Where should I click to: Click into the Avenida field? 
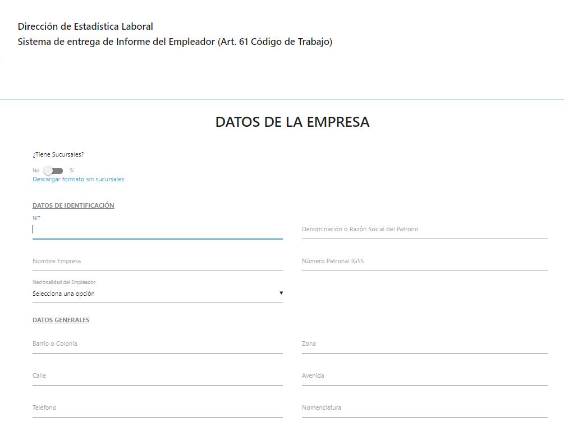click(x=424, y=376)
